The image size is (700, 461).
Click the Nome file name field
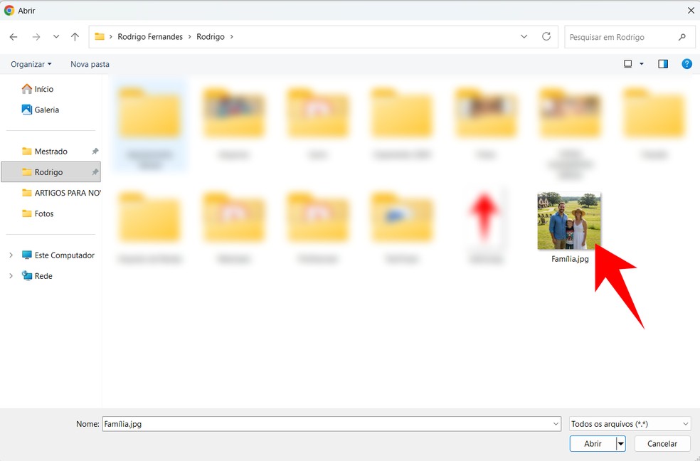332,424
